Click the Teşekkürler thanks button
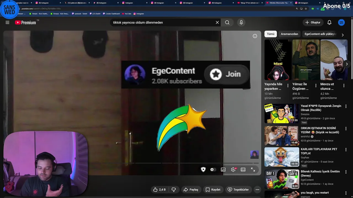Image resolution: width=353 pixels, height=198 pixels. [x=238, y=189]
